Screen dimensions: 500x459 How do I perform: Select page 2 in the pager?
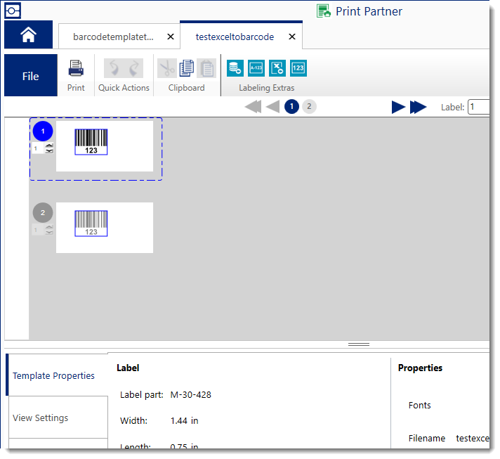tap(309, 107)
